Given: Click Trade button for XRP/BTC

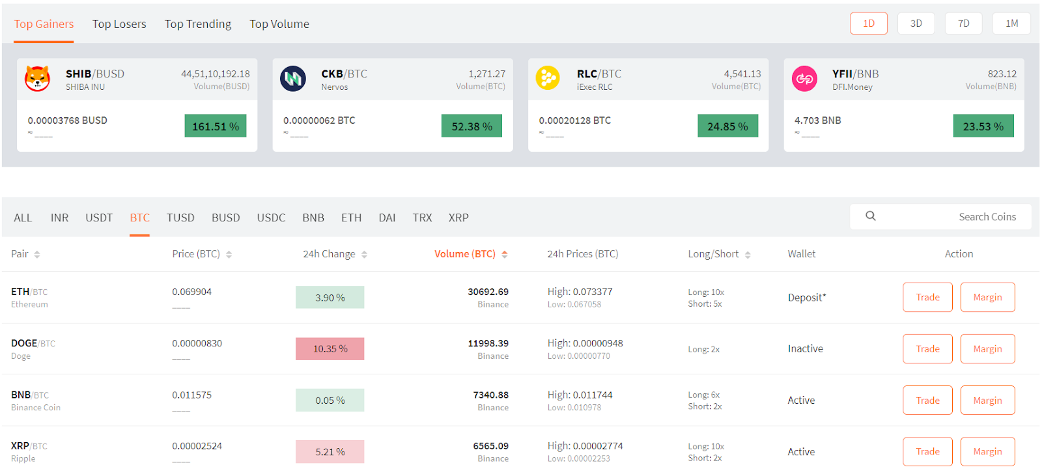Looking at the screenshot, I should coord(927,451).
